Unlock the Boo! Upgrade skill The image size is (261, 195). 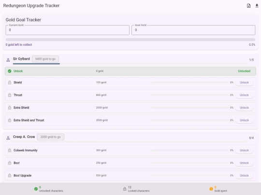point(244,175)
